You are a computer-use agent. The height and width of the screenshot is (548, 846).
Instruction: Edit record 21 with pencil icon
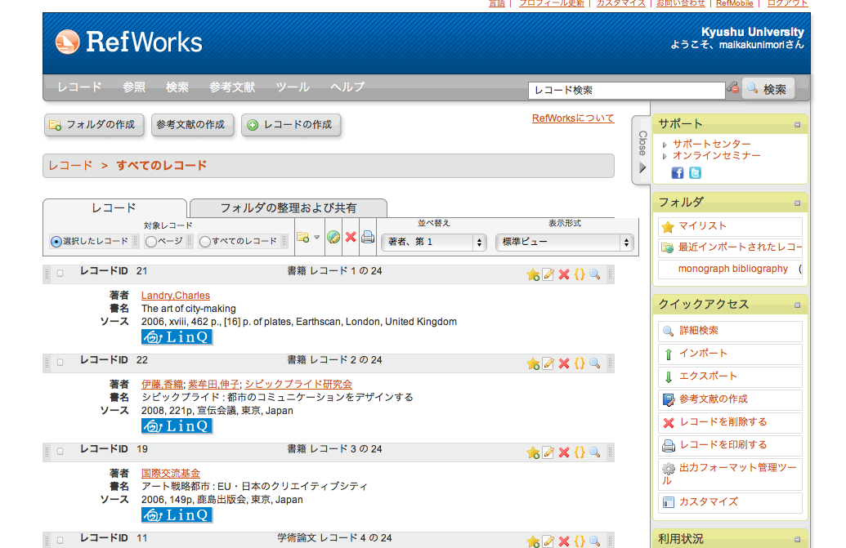coord(548,274)
